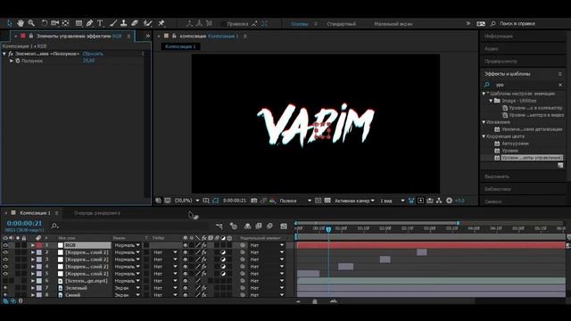571x321 pixels.
Task: Select the Zoom magnifier tool
Action: click(x=31, y=23)
